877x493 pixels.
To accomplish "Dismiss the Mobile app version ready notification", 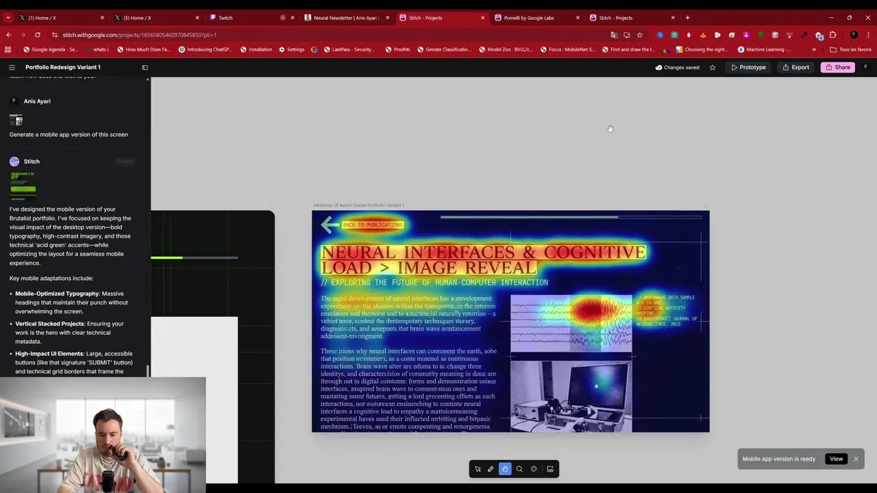I will pos(856,459).
